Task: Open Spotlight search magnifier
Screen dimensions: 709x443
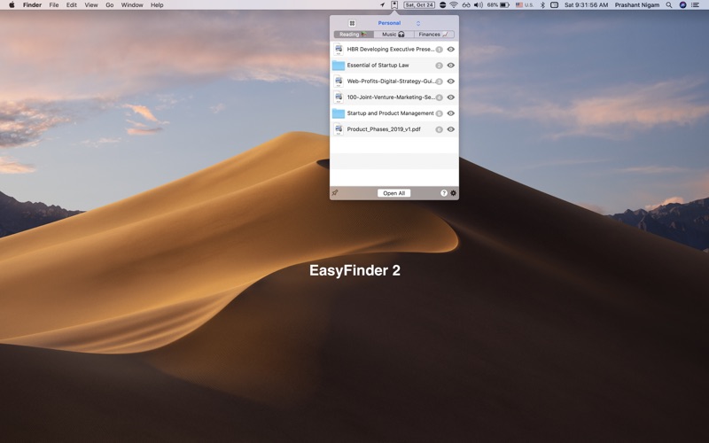Action: [x=669, y=5]
